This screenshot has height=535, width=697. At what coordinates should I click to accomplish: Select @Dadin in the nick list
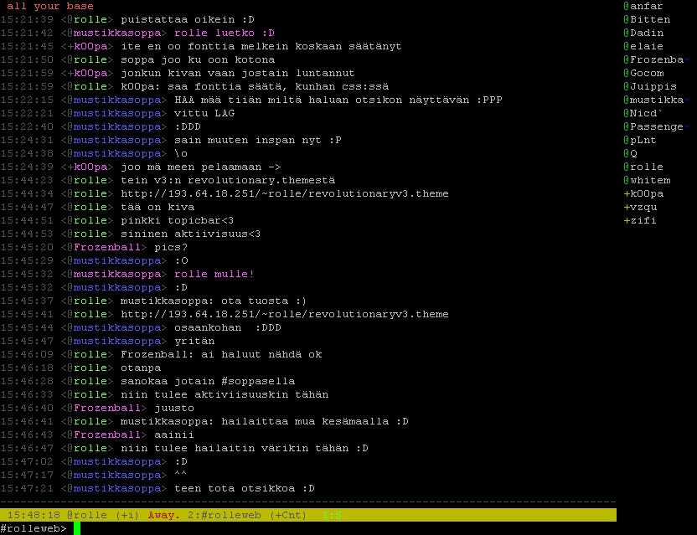pyautogui.click(x=643, y=33)
